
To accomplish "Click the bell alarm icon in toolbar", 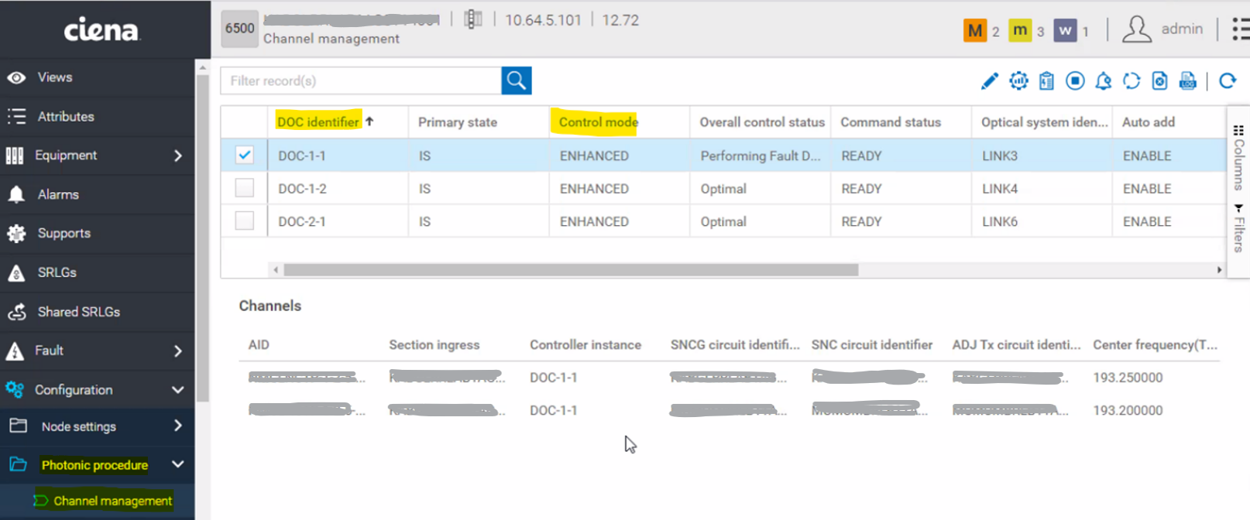I will click(1103, 81).
